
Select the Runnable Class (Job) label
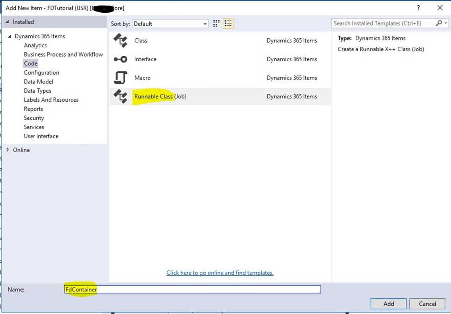(x=160, y=96)
